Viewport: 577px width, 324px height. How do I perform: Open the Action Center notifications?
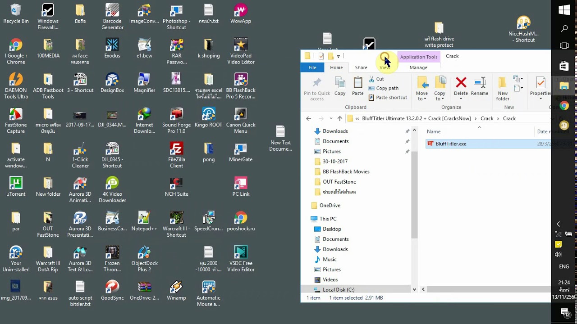pos(564,312)
